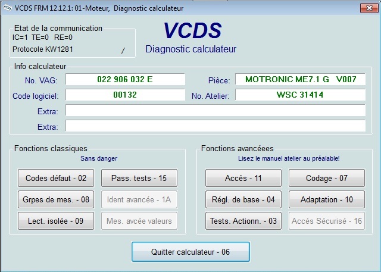Click the VCDS app icon in title bar

[8, 8]
